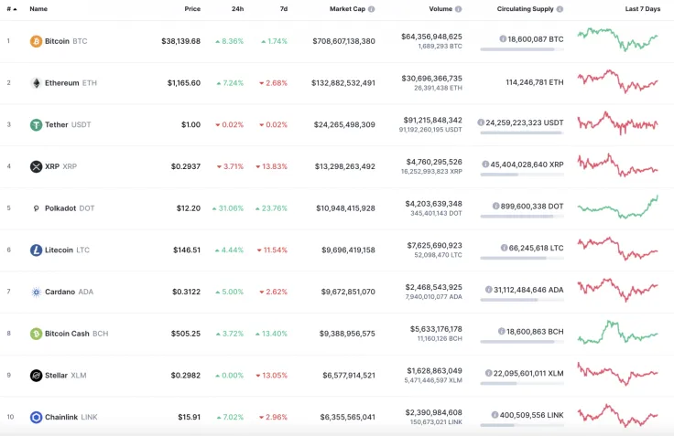Click Stellar market cap $6,577,914,521
Image resolution: width=674 pixels, height=436 pixels.
349,376
